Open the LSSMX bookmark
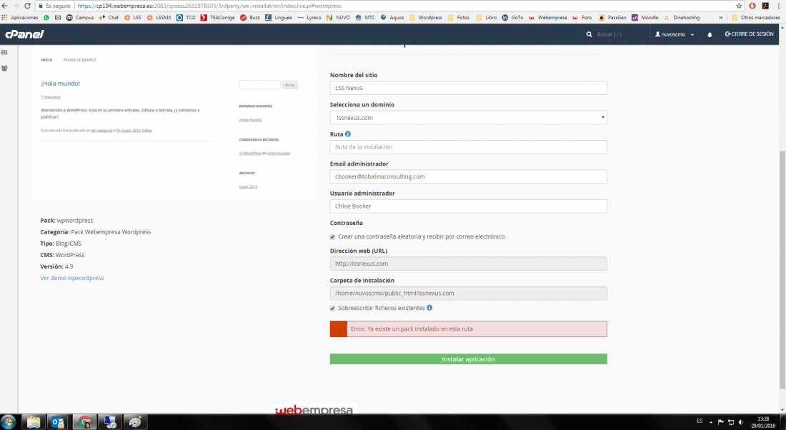The height and width of the screenshot is (430, 786). tap(159, 18)
